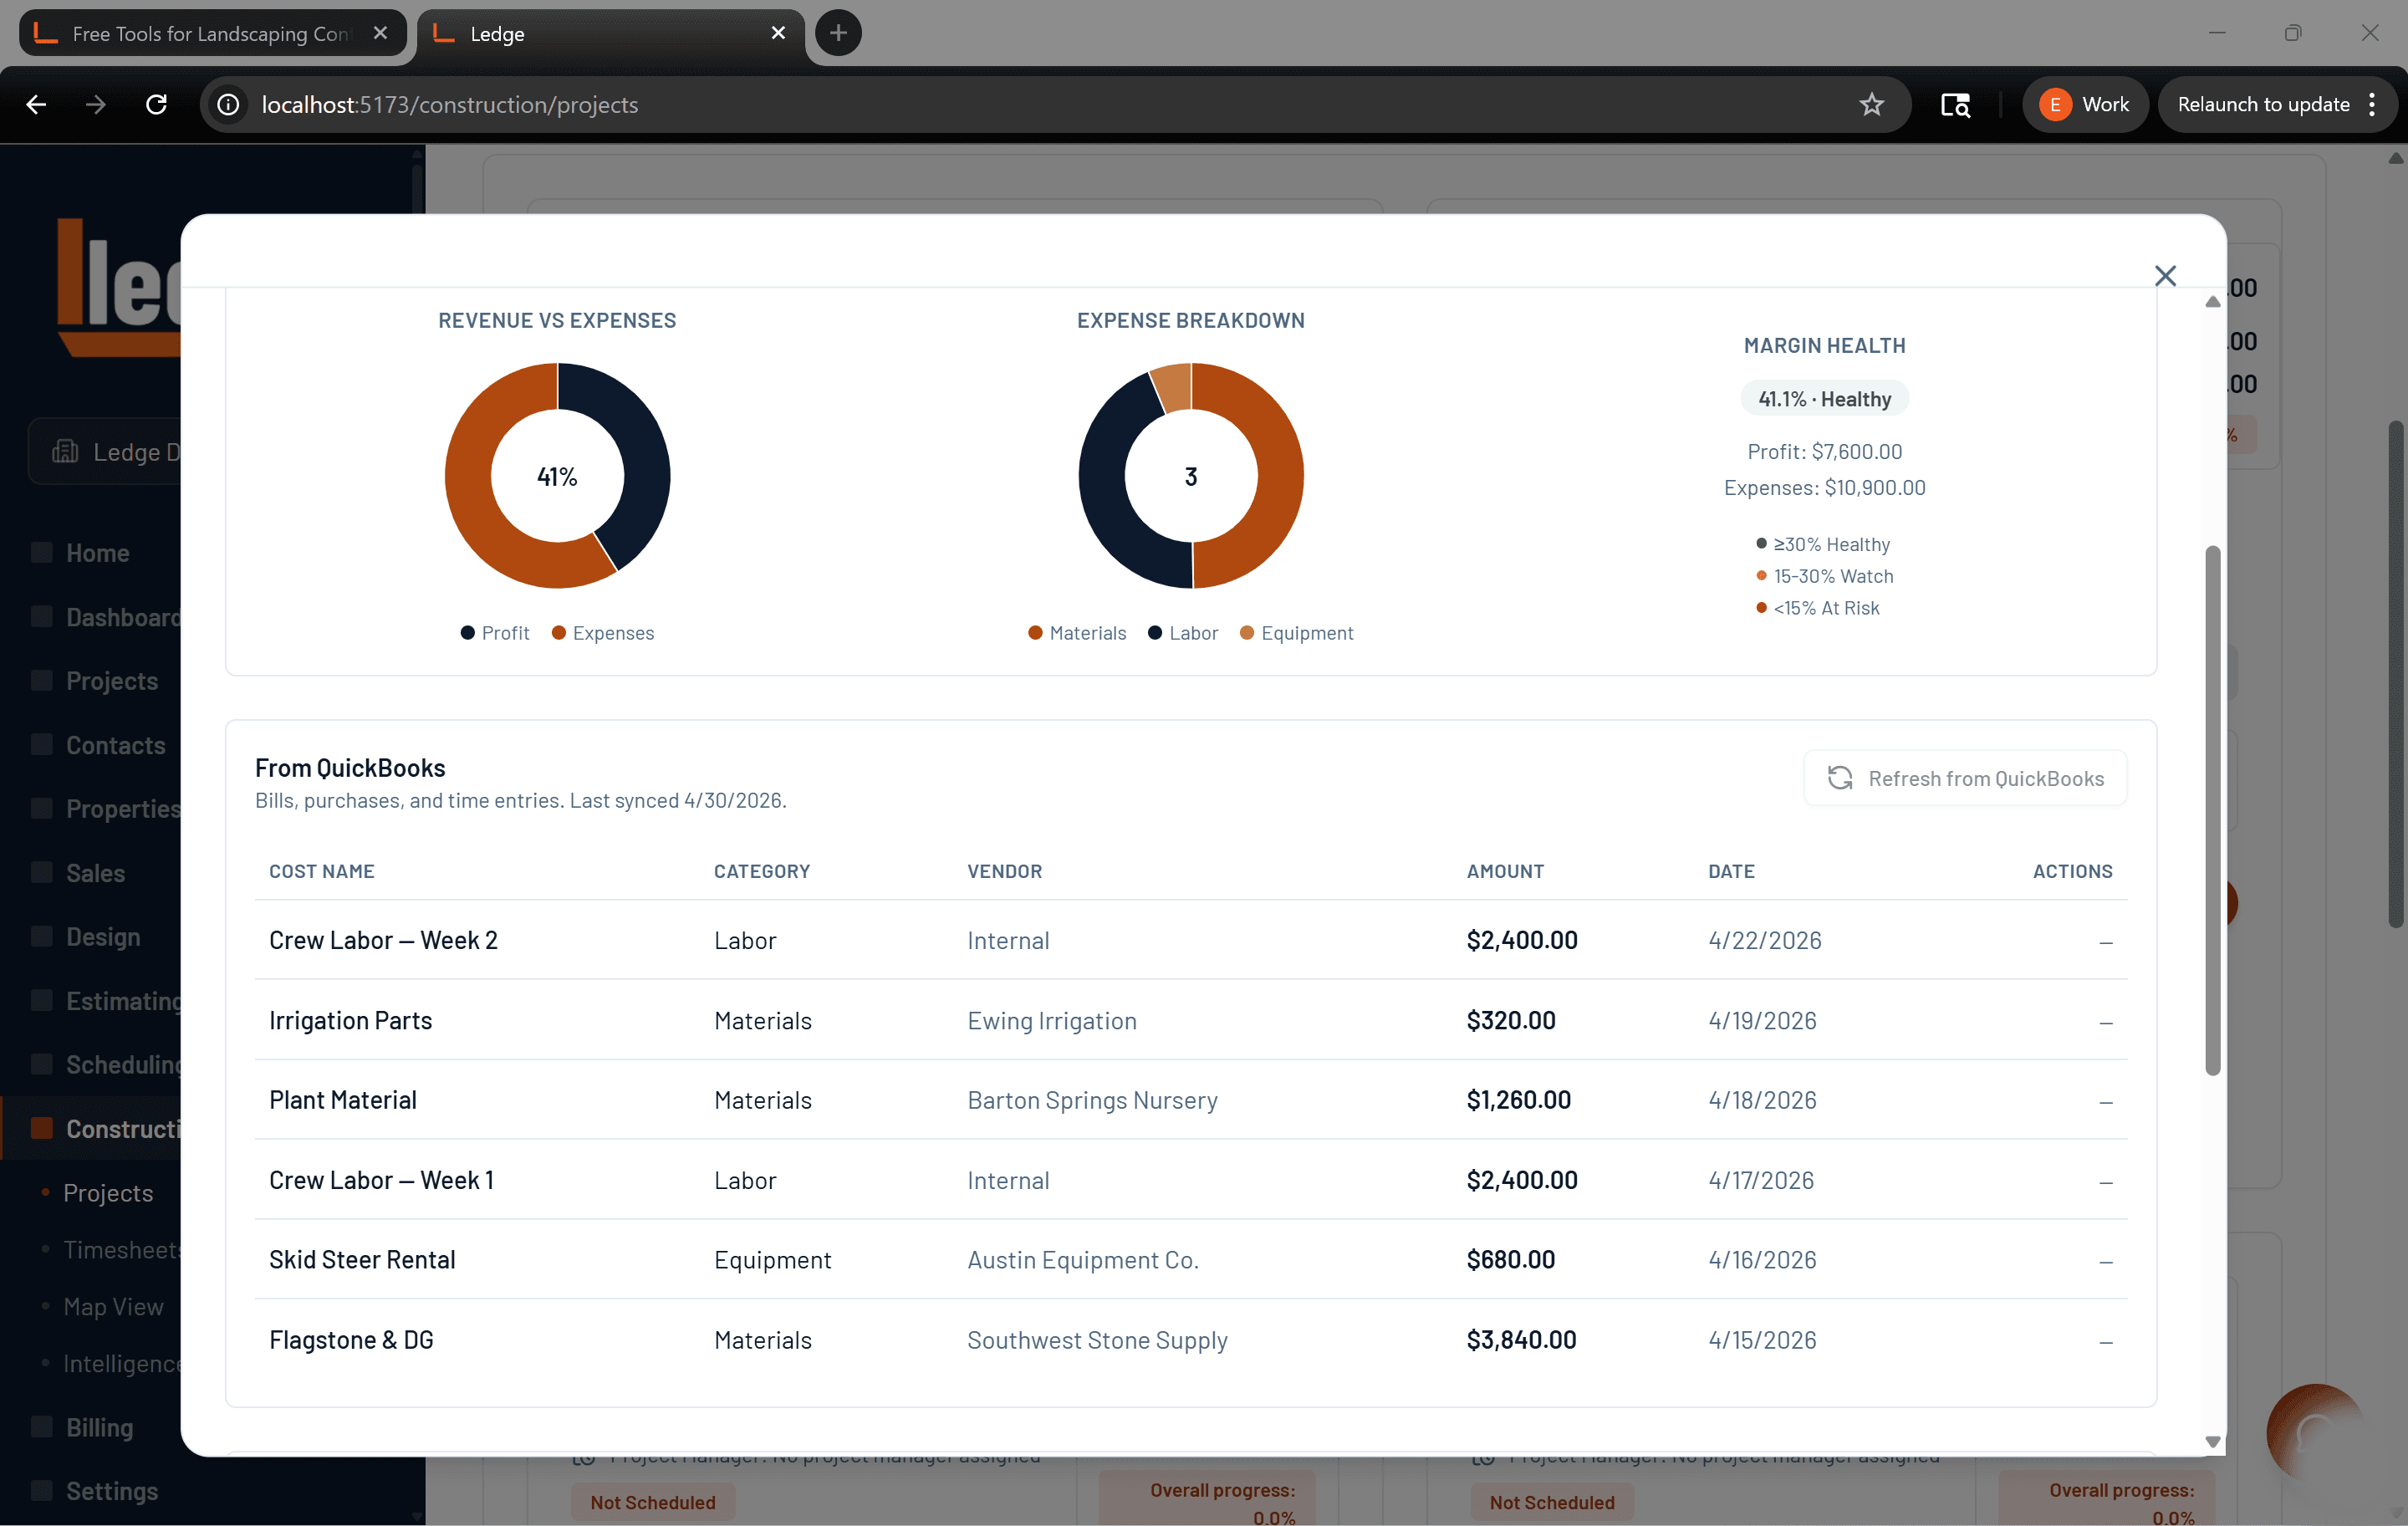
Task: Click the Ledge company building icon
Action: tap(65, 451)
